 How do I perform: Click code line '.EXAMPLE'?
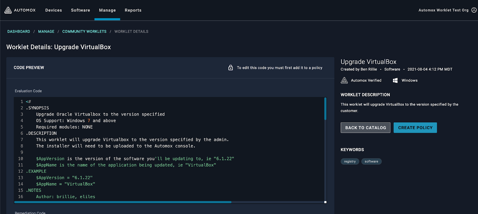pyautogui.click(x=36, y=171)
